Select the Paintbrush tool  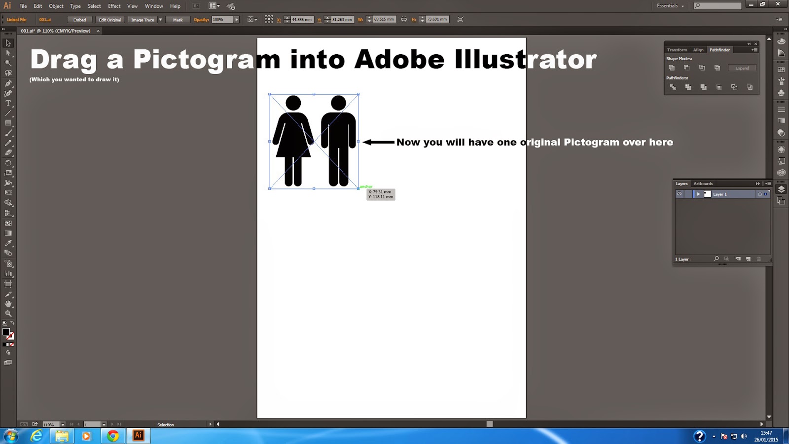click(x=8, y=133)
